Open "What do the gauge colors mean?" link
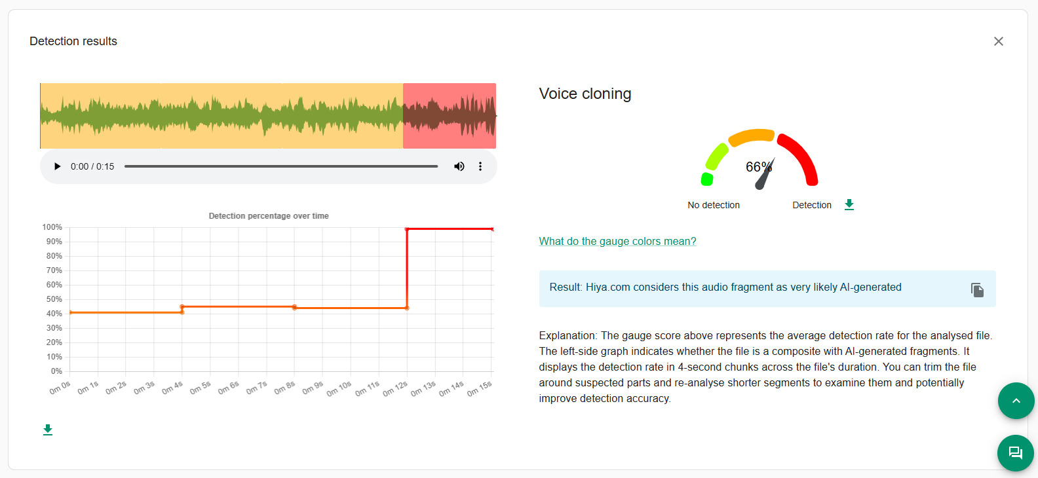1038x478 pixels. (617, 241)
